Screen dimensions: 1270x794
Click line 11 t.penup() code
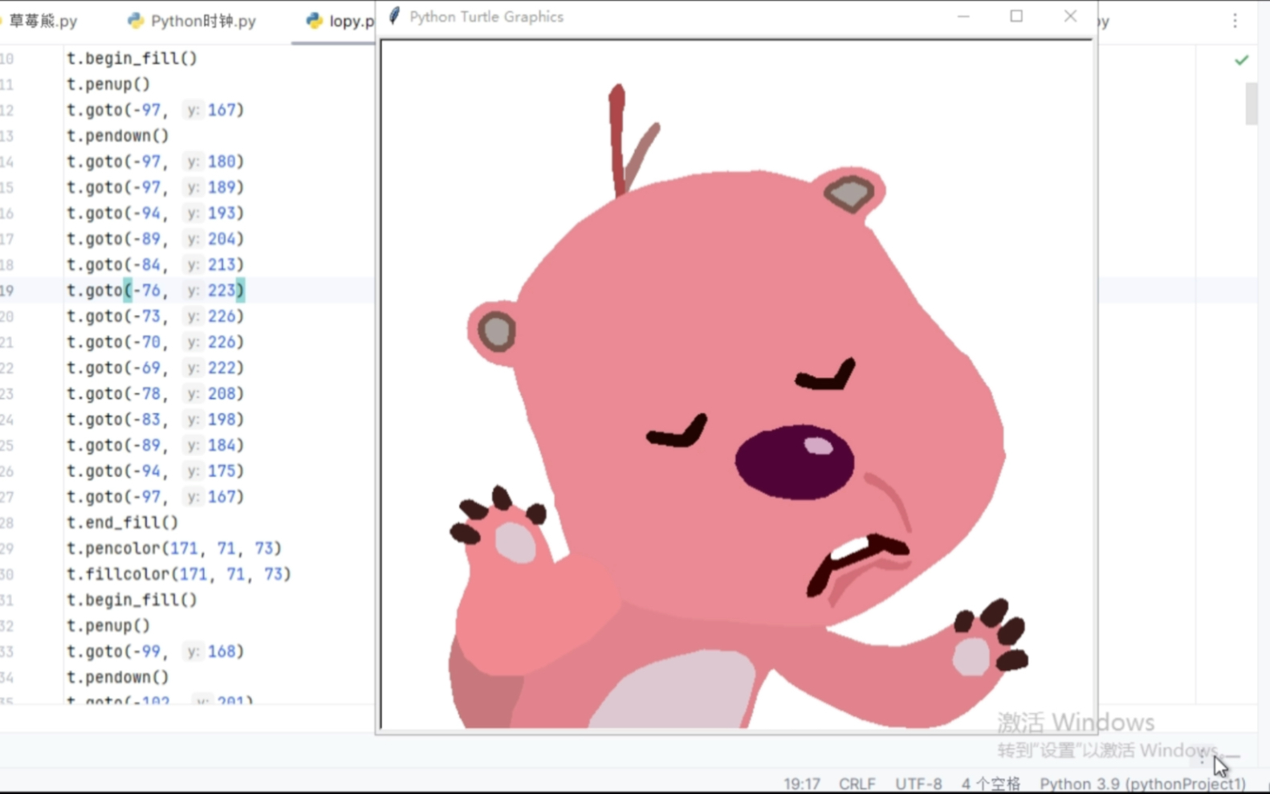tap(108, 83)
